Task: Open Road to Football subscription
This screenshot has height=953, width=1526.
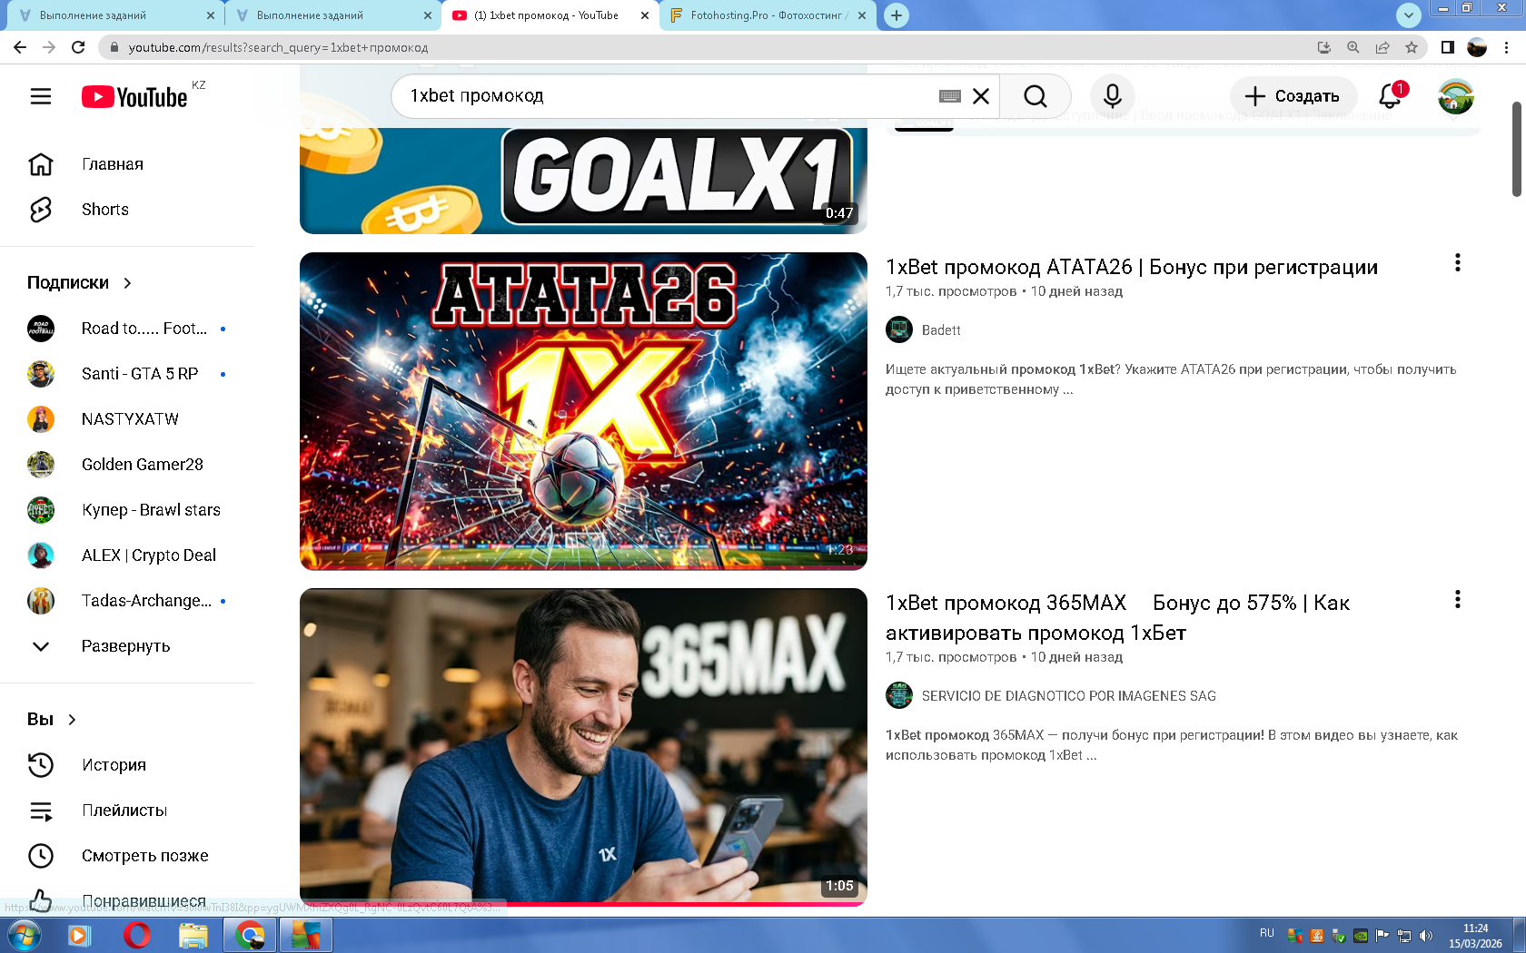Action: [x=127, y=329]
